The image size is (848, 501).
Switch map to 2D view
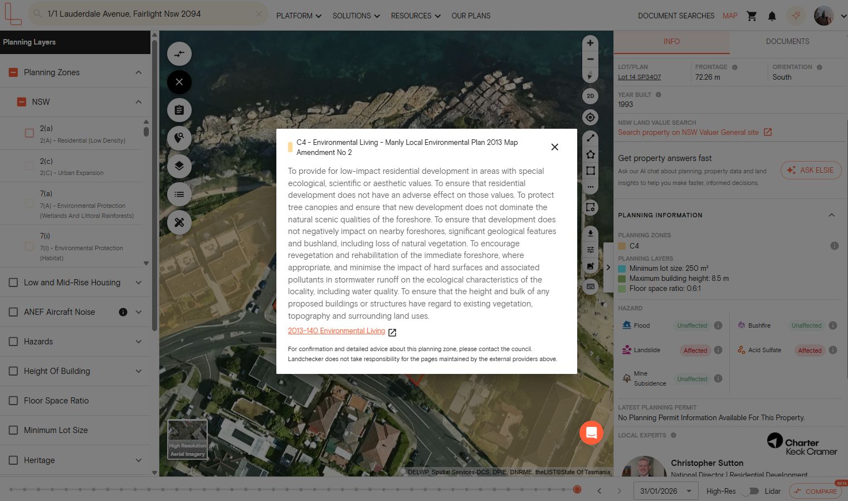click(590, 96)
